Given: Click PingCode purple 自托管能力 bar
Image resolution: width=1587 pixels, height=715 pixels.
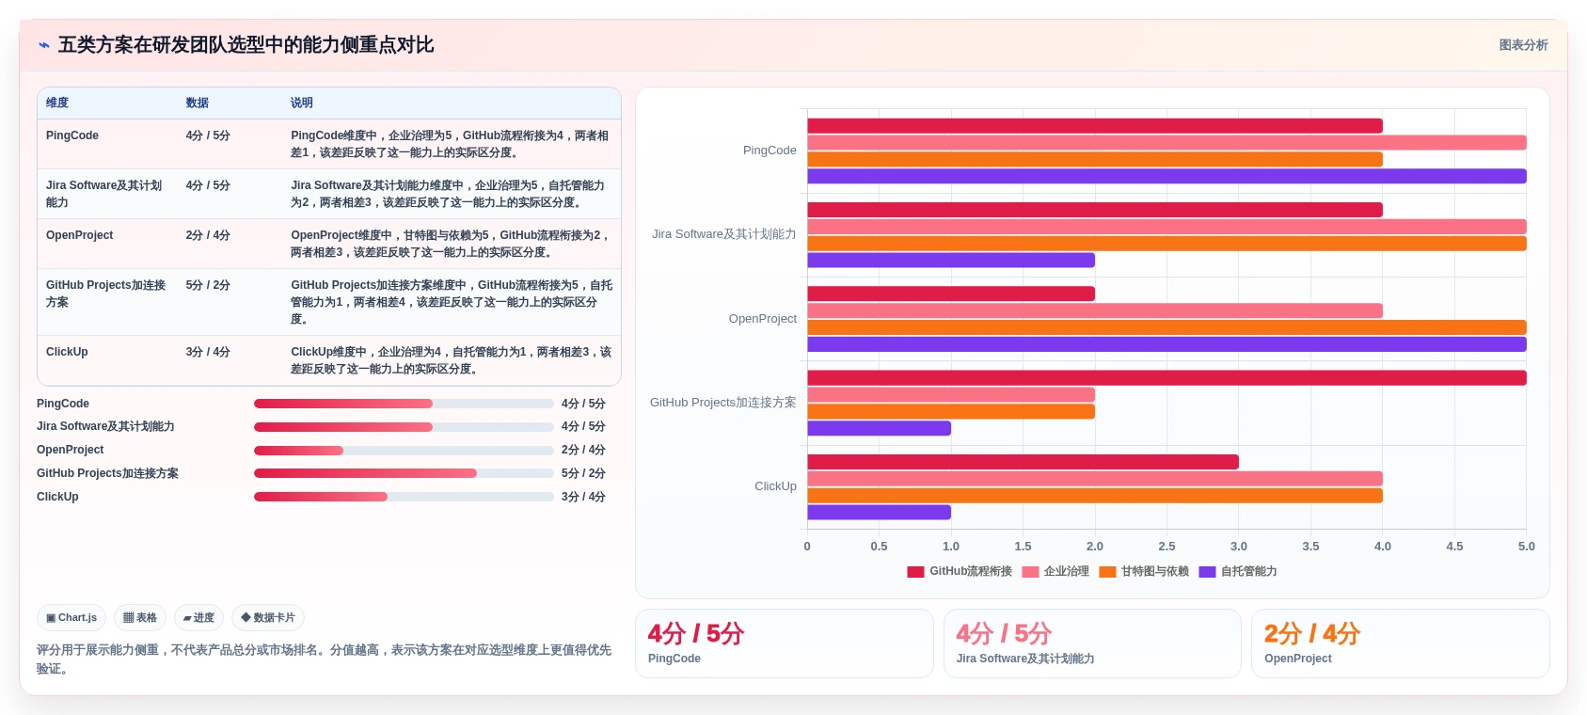Looking at the screenshot, I should click(1166, 176).
